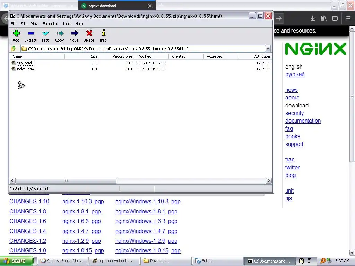Open the View menu

[35, 24]
